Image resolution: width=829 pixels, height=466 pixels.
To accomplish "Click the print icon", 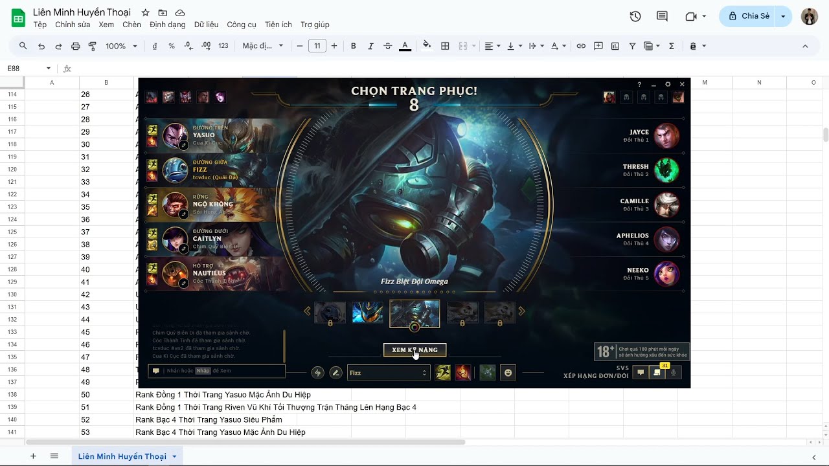I will (76, 46).
